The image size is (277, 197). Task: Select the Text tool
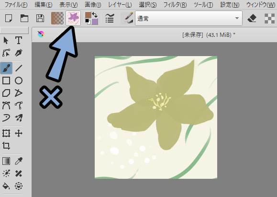(x=19, y=40)
